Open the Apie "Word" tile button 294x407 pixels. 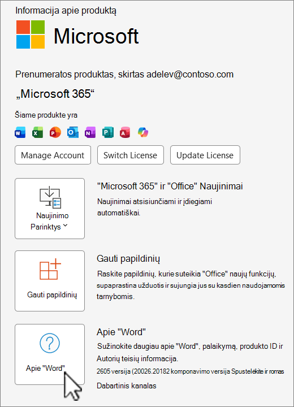[50, 354]
